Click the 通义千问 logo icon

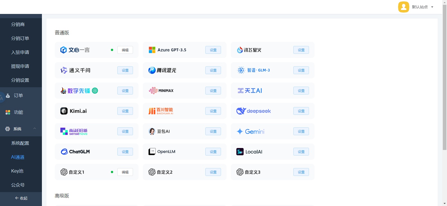click(64, 70)
